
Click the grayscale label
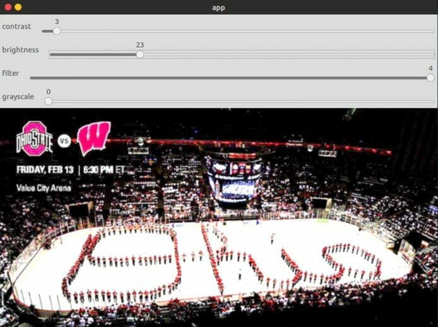[18, 97]
